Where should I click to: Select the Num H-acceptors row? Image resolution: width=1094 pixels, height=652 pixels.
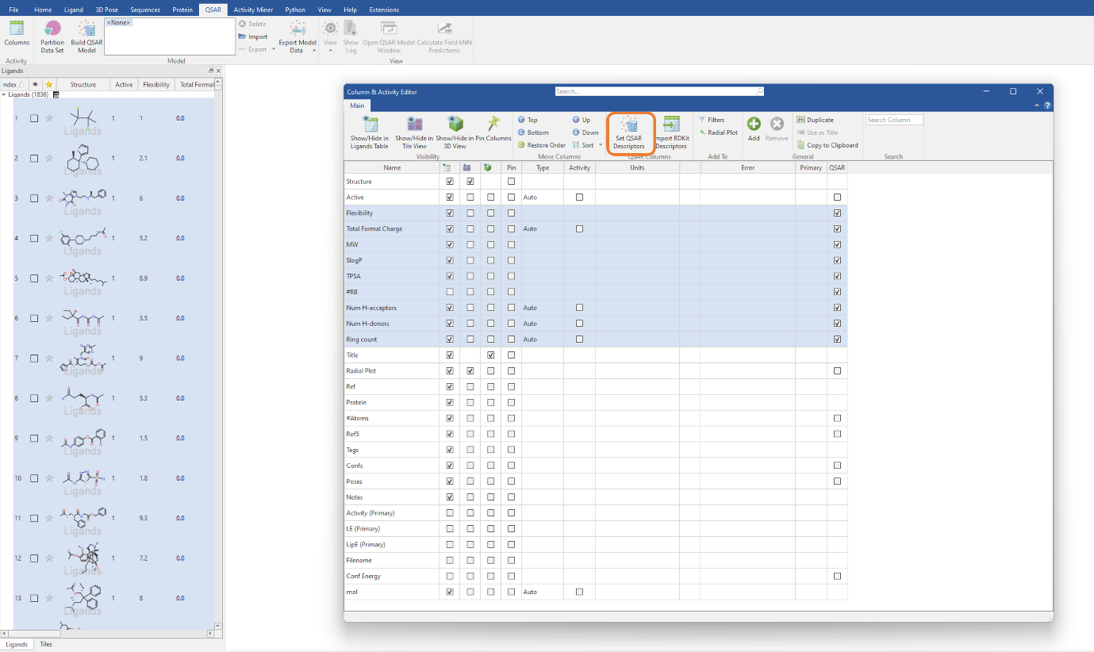[x=596, y=308]
